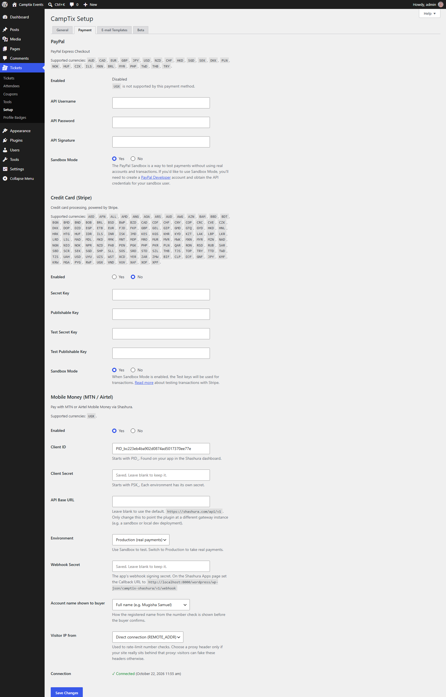Image resolution: width=446 pixels, height=697 pixels.
Task: Switch to the General tab
Action: tap(62, 30)
